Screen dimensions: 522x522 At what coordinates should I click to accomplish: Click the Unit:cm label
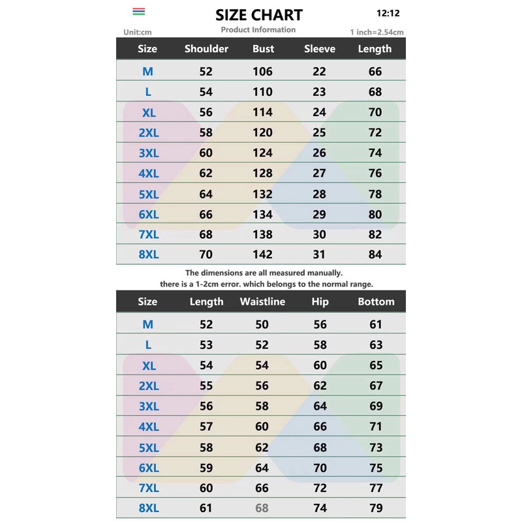point(137,32)
